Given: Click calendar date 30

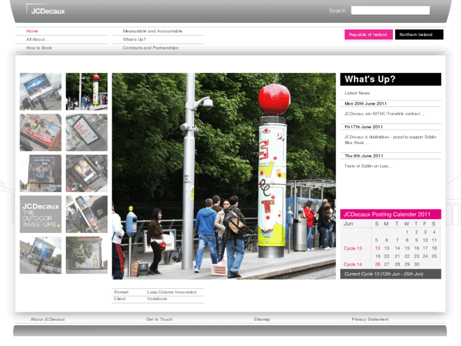Looking at the screenshot, I should click(417, 265).
